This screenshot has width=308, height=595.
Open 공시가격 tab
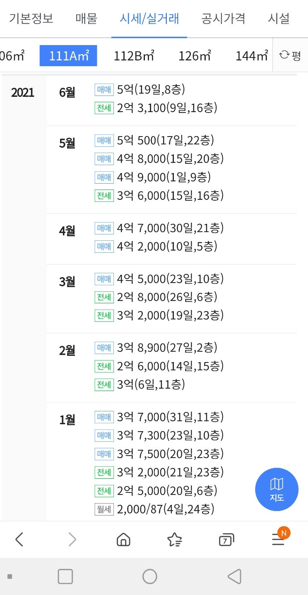coord(224,19)
